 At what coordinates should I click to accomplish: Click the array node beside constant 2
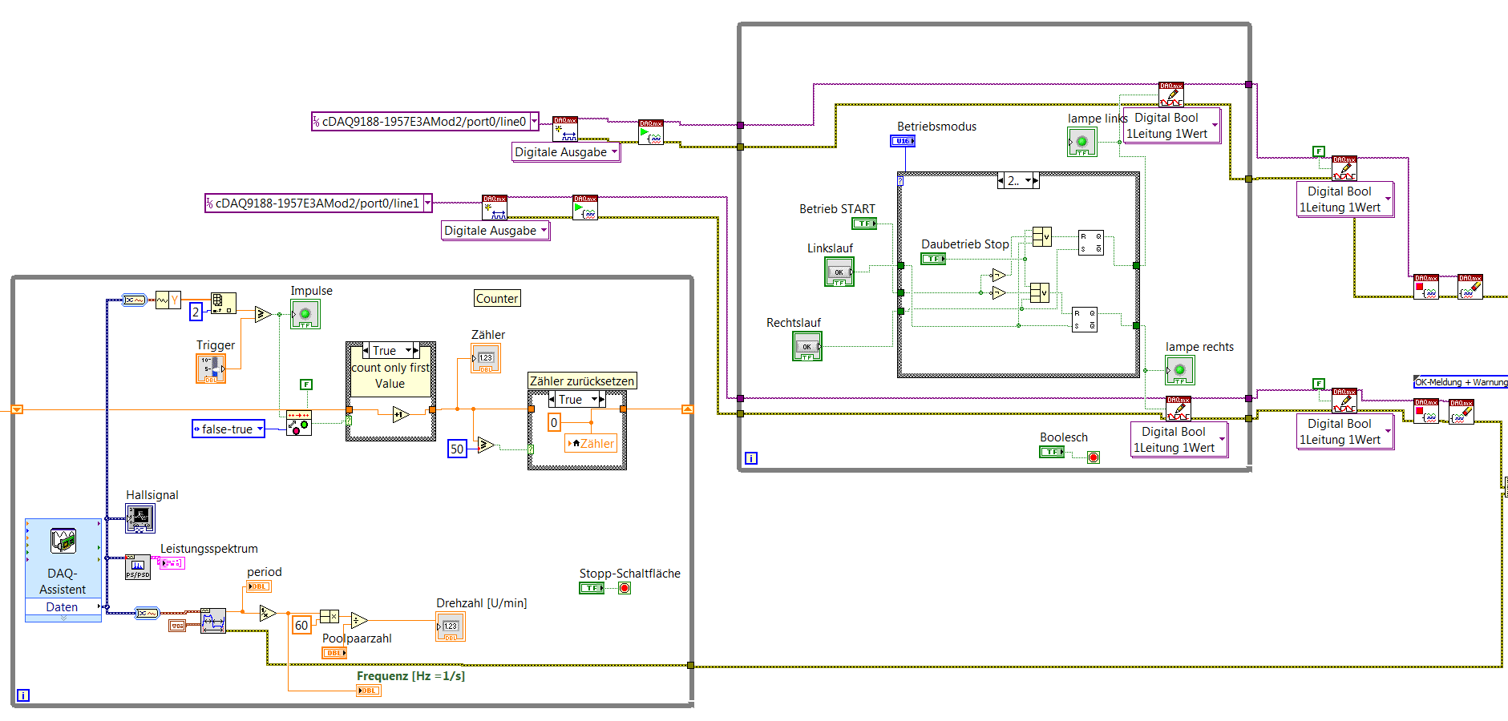coord(223,304)
